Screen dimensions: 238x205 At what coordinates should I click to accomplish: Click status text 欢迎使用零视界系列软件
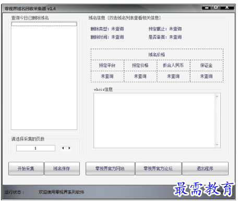pos(62,192)
